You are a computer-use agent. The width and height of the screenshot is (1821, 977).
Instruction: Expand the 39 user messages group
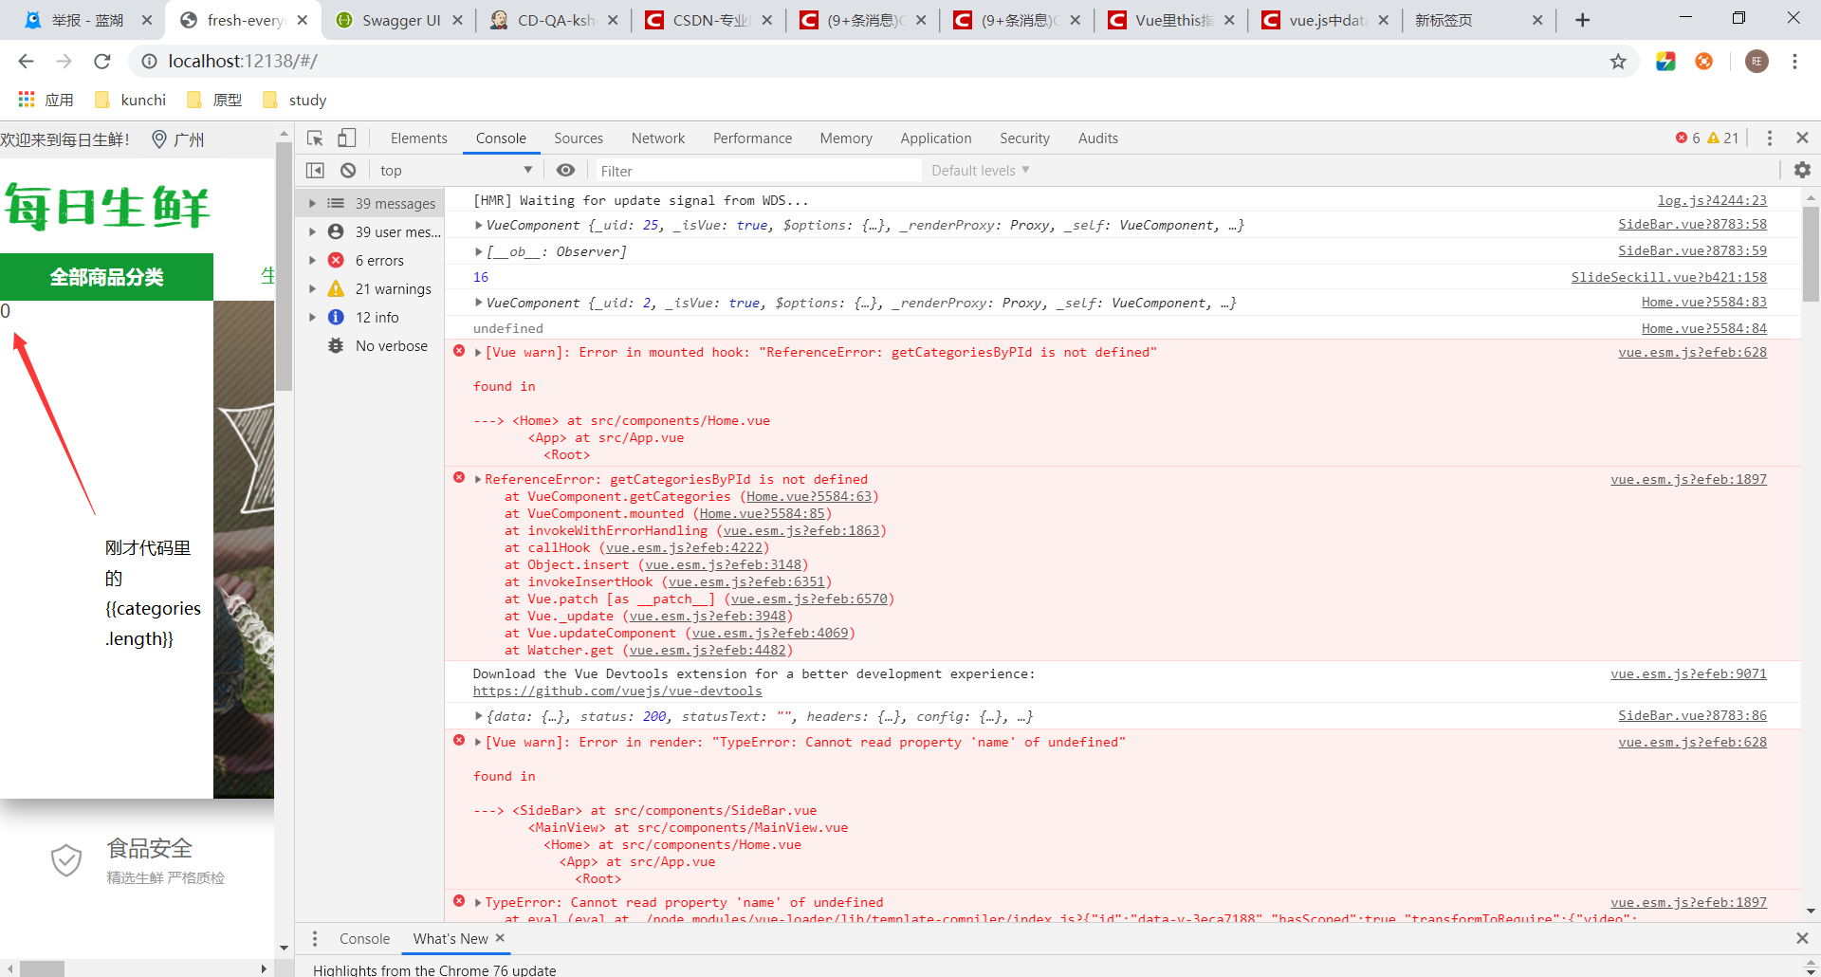coord(312,231)
